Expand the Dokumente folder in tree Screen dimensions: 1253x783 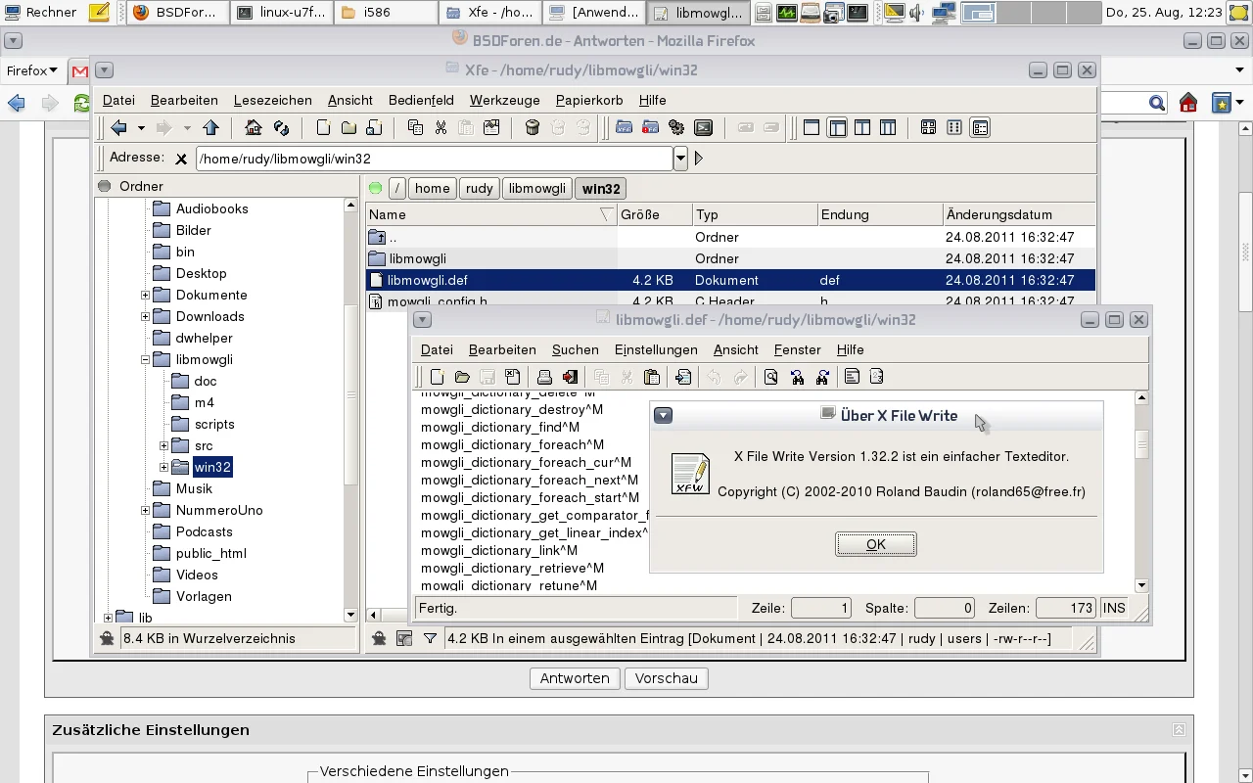click(145, 295)
